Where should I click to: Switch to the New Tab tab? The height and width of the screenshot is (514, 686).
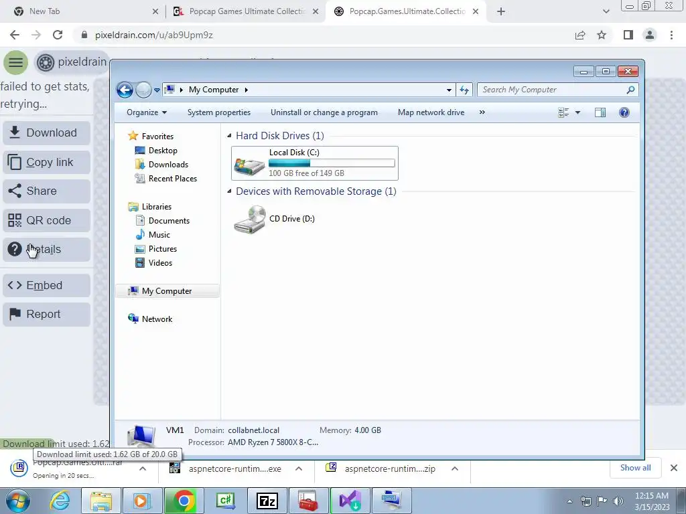83,11
